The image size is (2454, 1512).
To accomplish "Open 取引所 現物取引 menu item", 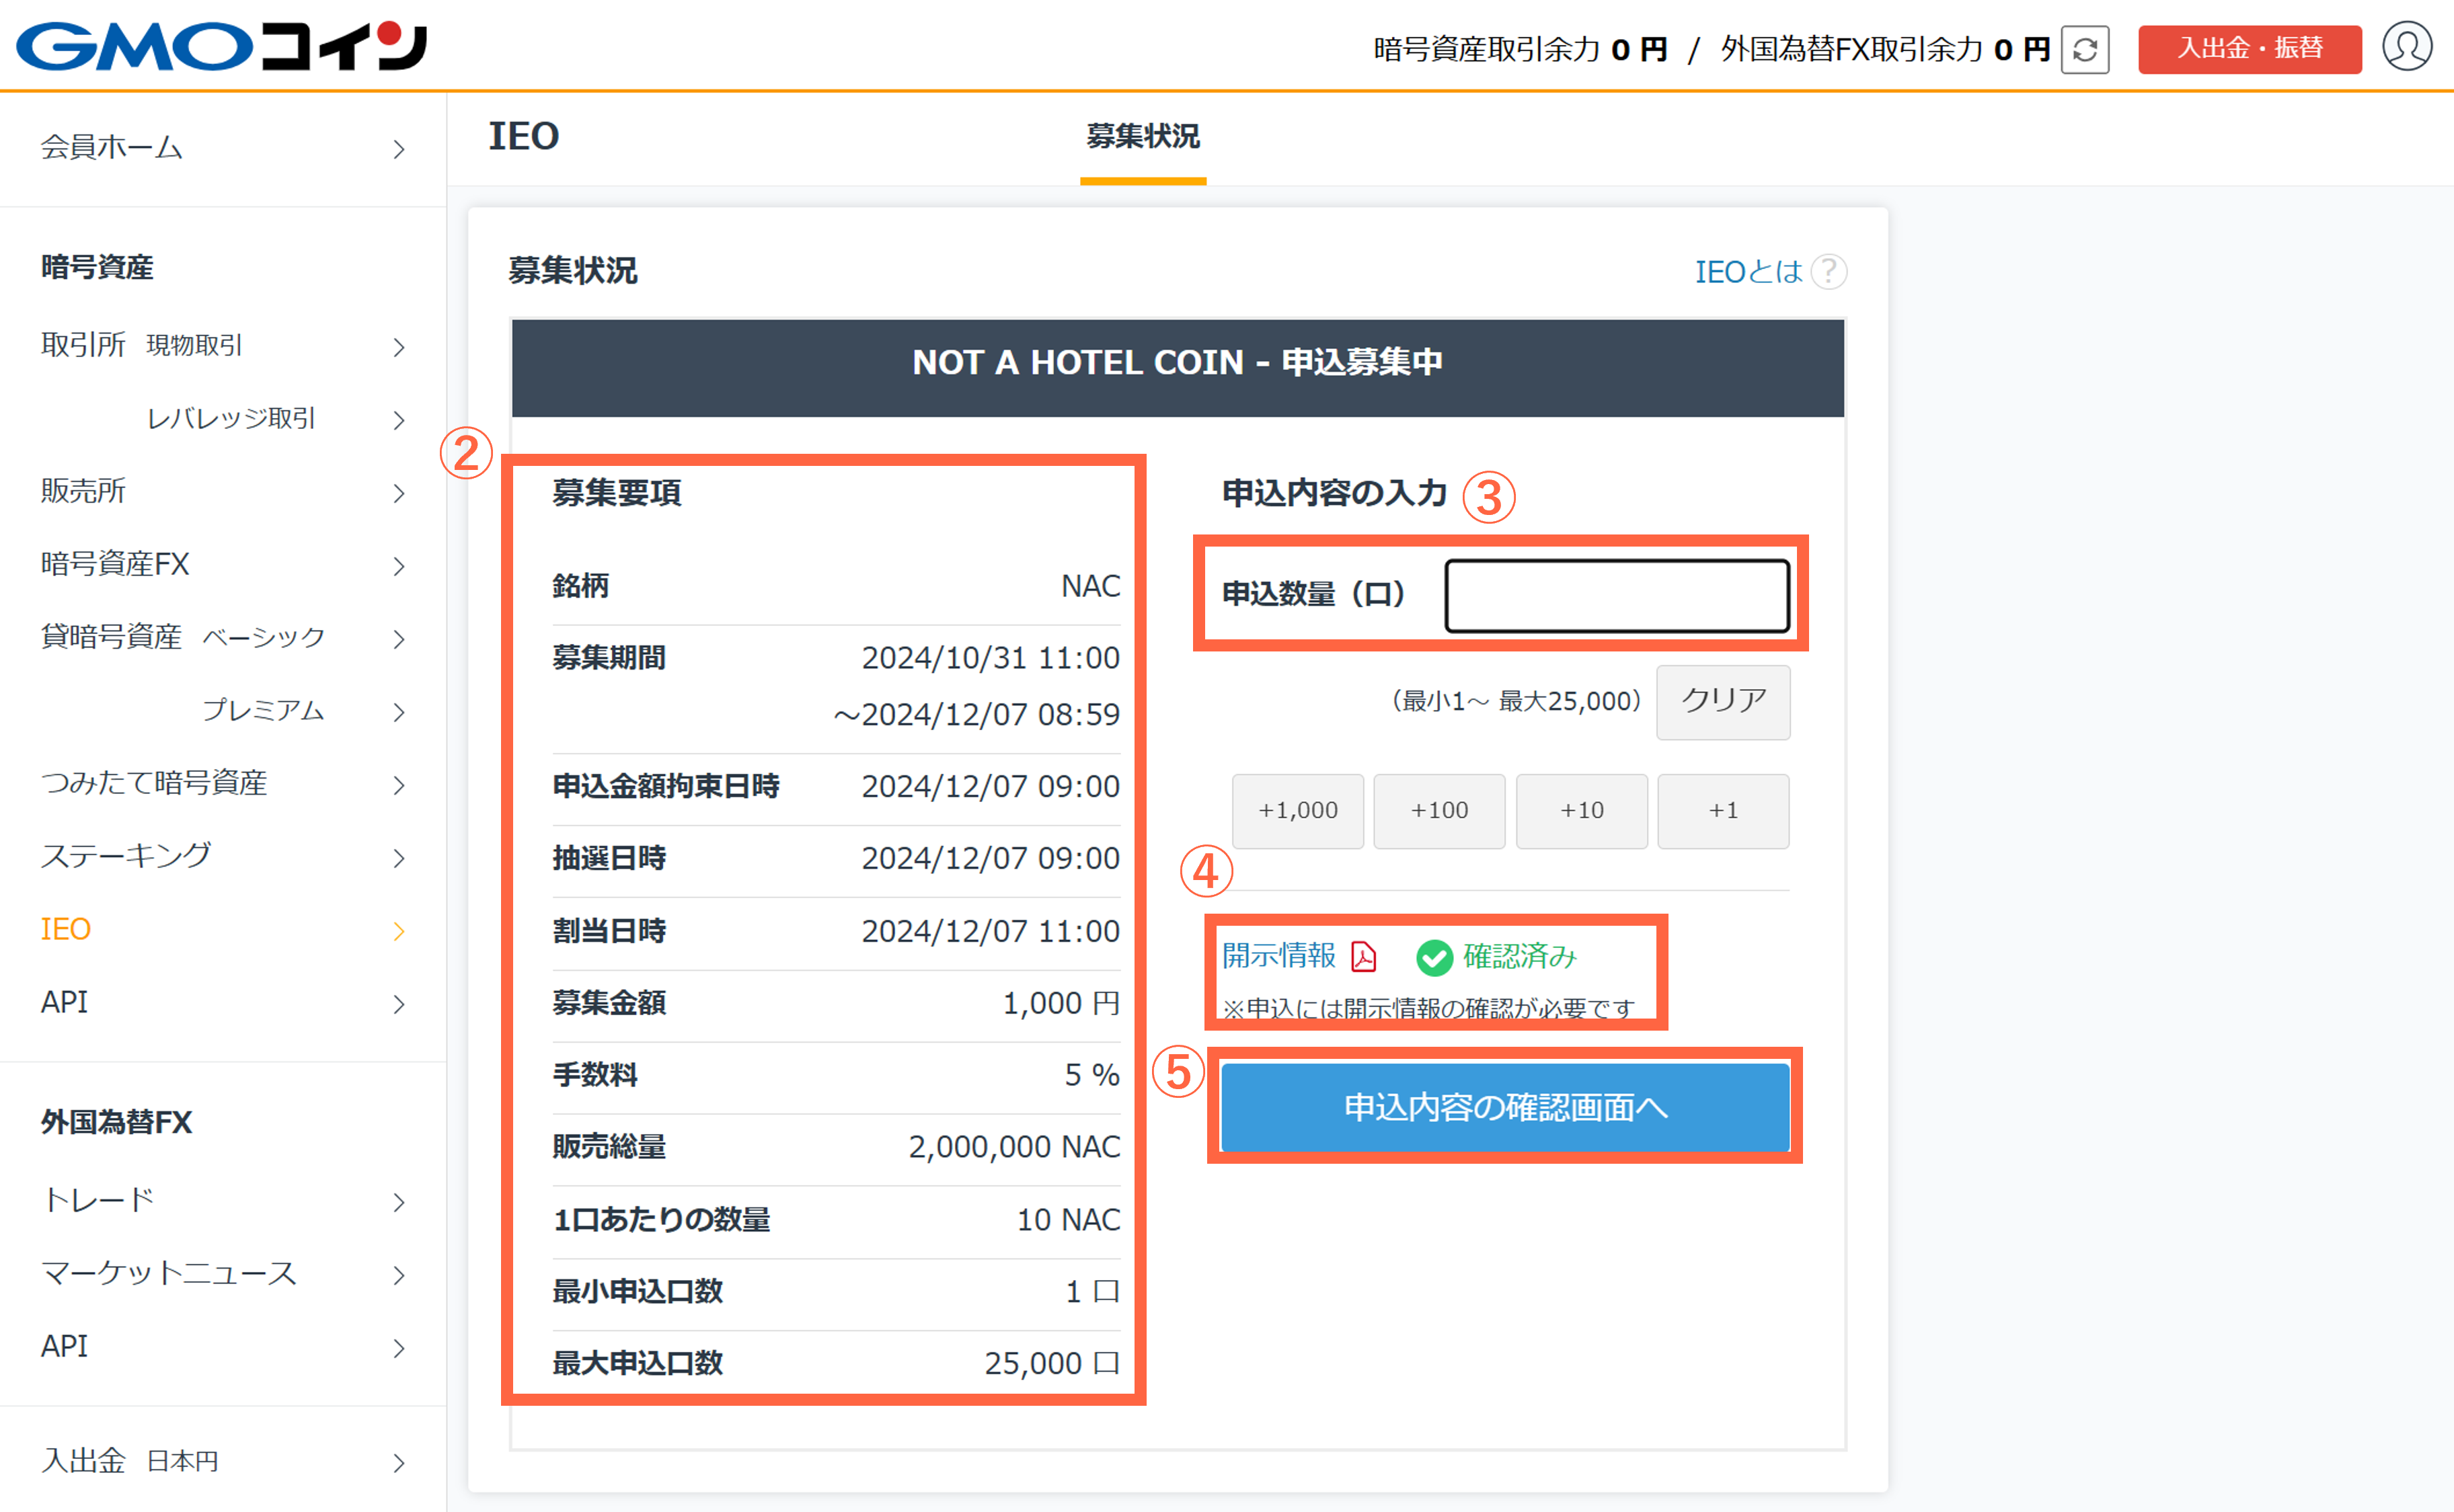I will [223, 345].
